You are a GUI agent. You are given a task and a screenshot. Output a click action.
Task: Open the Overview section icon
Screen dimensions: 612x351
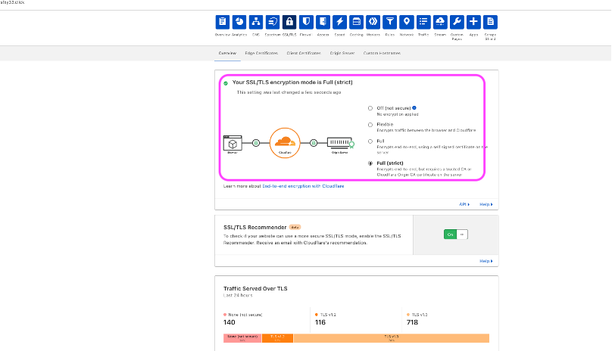[223, 22]
